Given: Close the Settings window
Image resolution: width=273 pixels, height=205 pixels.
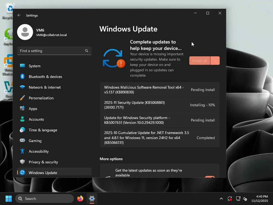Looking at the screenshot, I should pyautogui.click(x=220, y=13).
